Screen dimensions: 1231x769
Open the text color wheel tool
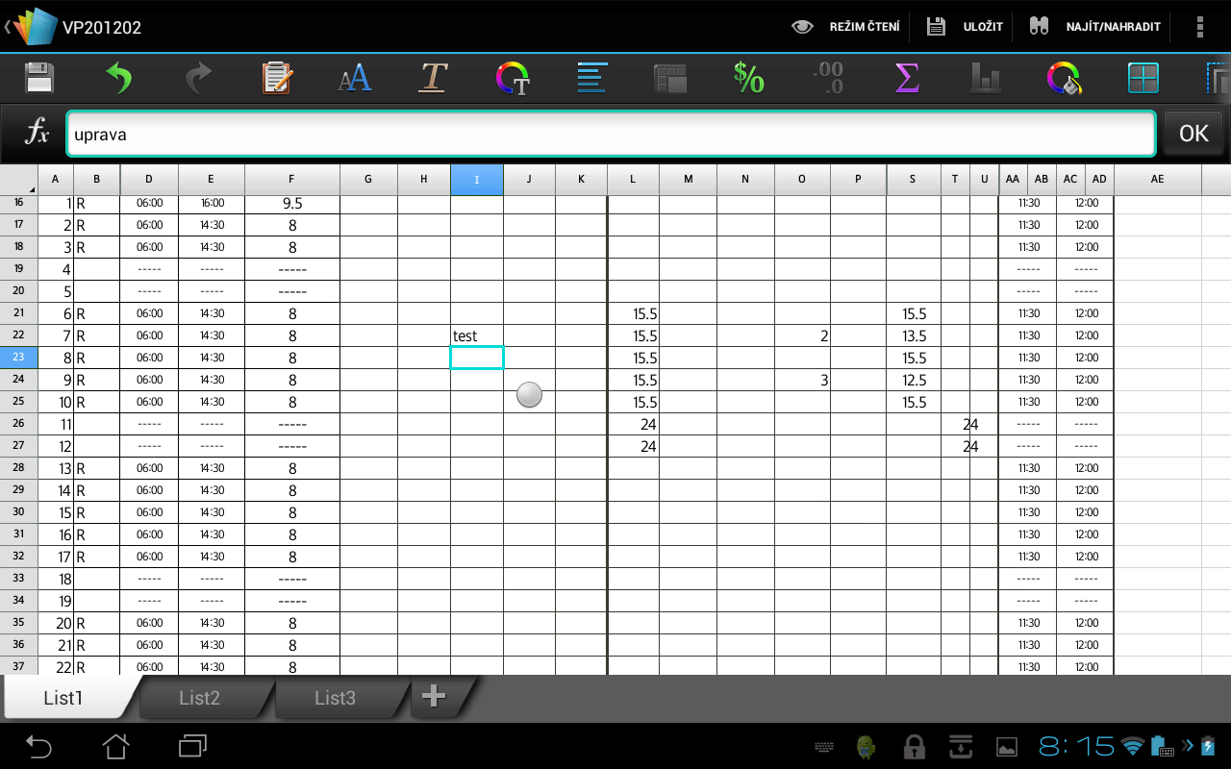513,78
